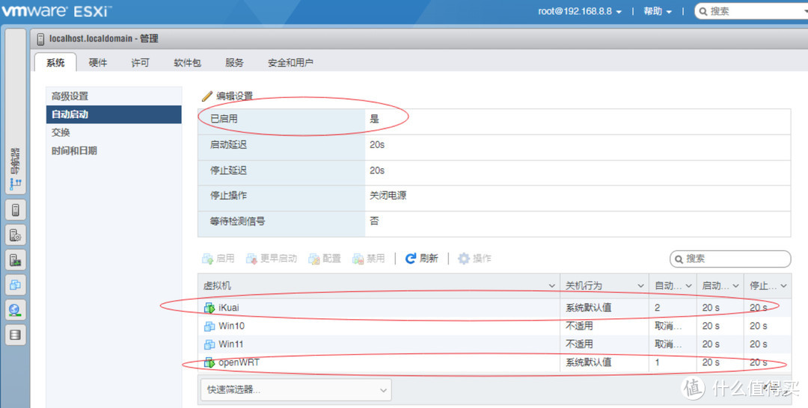808x408 pixels.
Task: Click the iKuai VM name
Action: click(229, 308)
